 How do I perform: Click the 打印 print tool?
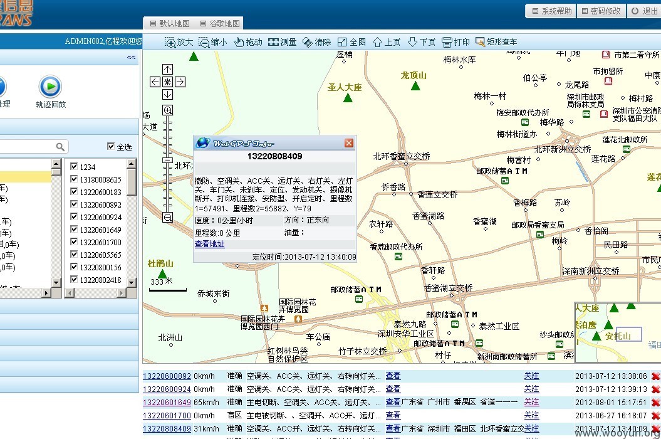[x=455, y=42]
